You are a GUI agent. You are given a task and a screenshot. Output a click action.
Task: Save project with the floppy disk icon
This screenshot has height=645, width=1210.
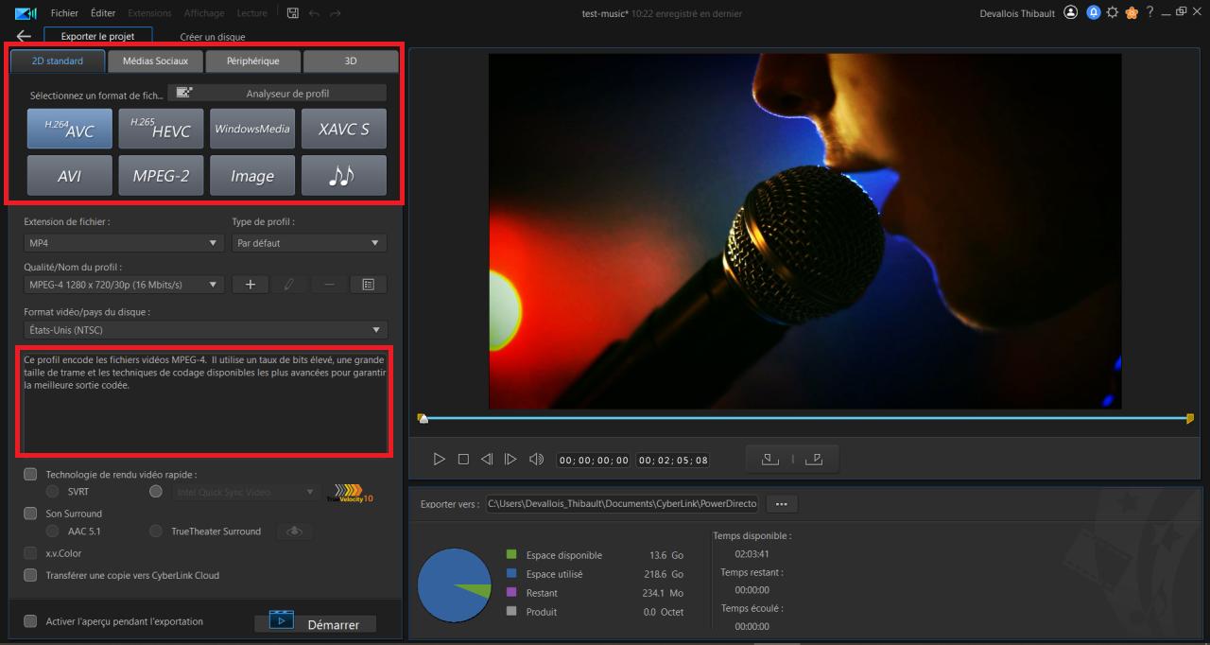pos(293,13)
